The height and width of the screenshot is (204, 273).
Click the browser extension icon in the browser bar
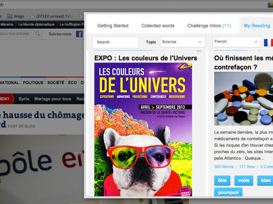[x=270, y=5]
